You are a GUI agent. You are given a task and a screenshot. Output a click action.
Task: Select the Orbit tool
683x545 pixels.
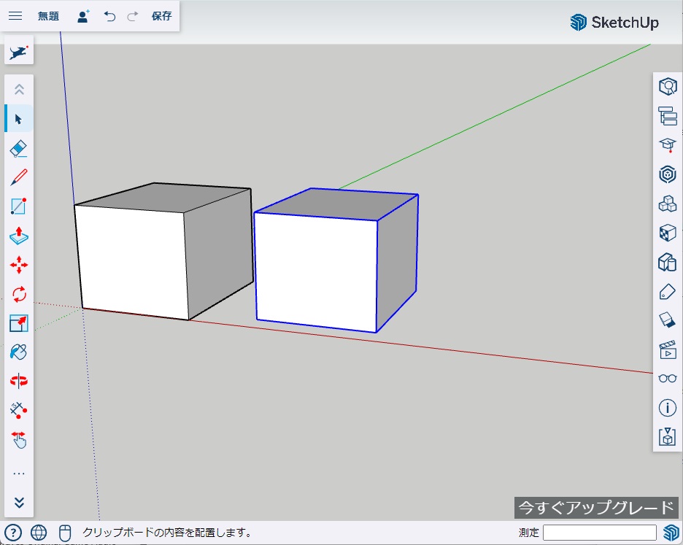[x=19, y=381]
